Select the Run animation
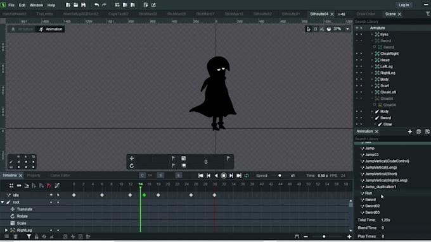Screen dimensions: 431x242 [369, 193]
